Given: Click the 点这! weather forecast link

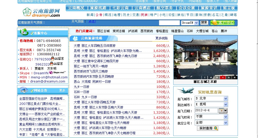Looking at the screenshot, I should point(92,22).
